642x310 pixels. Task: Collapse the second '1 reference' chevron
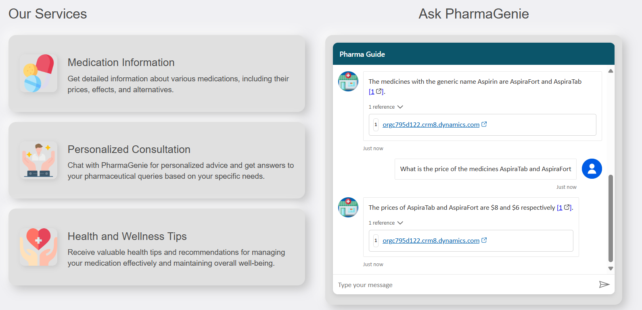tap(400, 223)
